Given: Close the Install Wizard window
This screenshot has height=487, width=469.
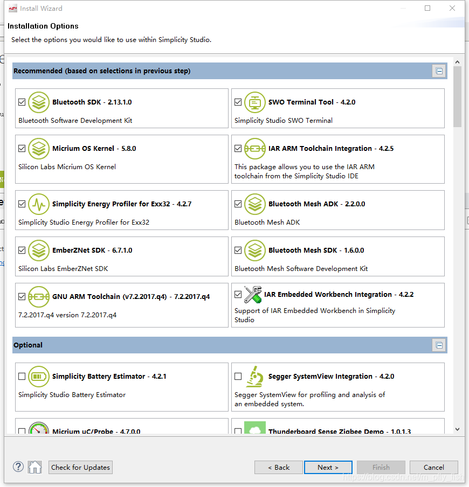Looking at the screenshot, I should 452,8.
